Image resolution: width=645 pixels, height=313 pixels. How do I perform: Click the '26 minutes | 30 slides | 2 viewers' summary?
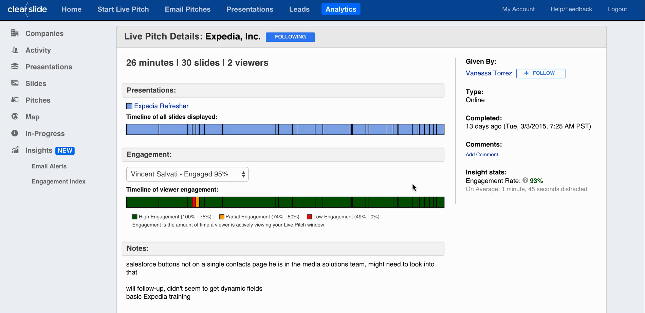click(197, 63)
